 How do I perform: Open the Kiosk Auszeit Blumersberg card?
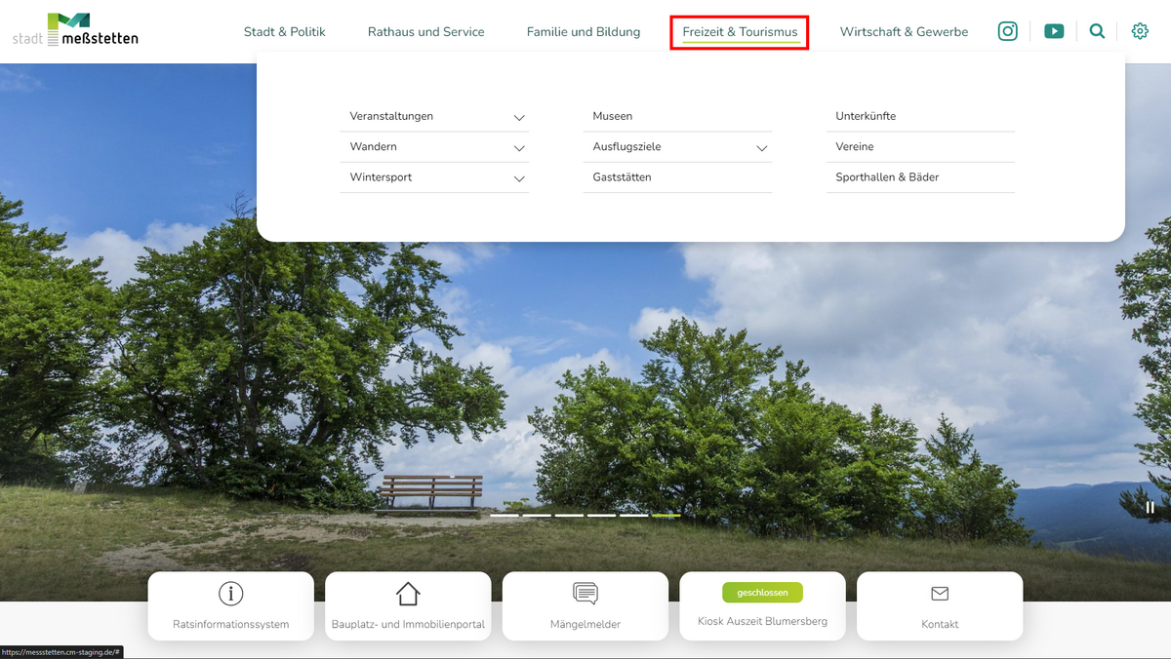click(762, 605)
